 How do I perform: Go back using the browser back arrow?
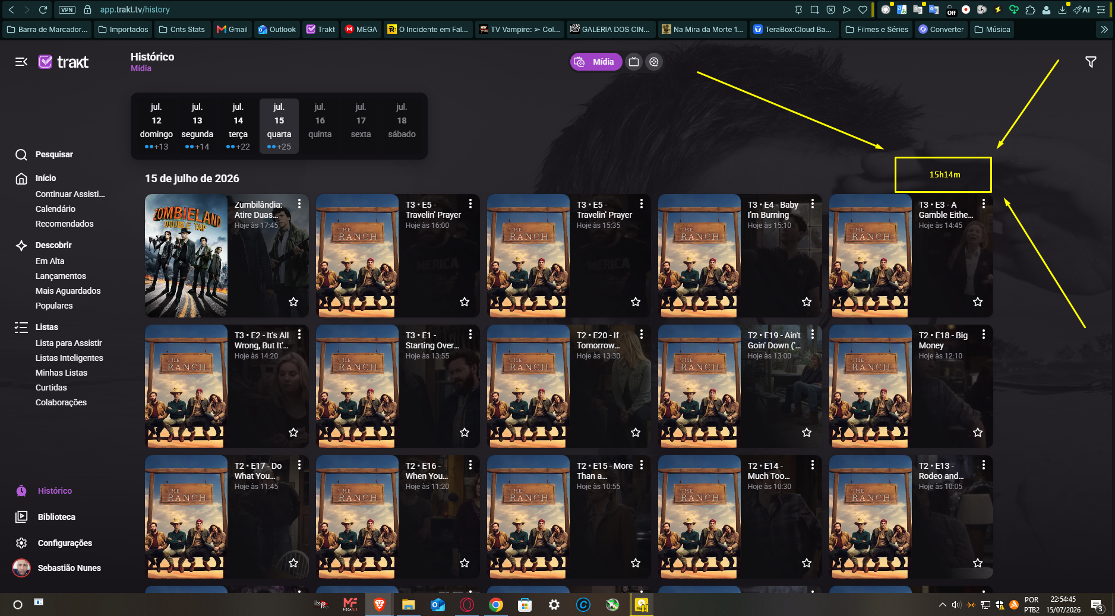pos(11,9)
